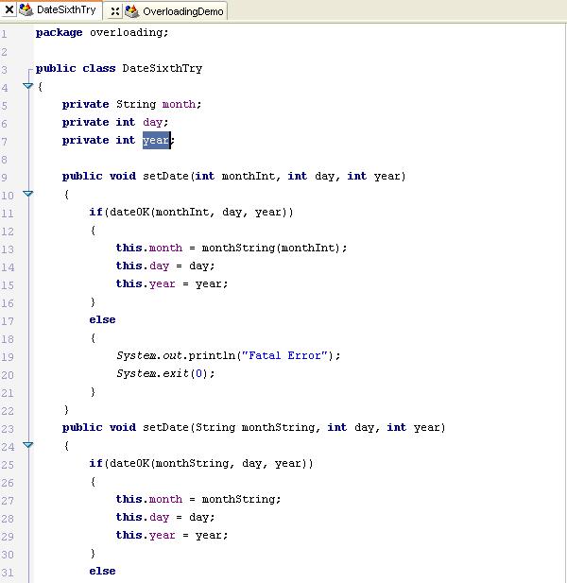The width and height of the screenshot is (567, 583).
Task: Click 'this.month' on line 27
Action: (x=149, y=499)
